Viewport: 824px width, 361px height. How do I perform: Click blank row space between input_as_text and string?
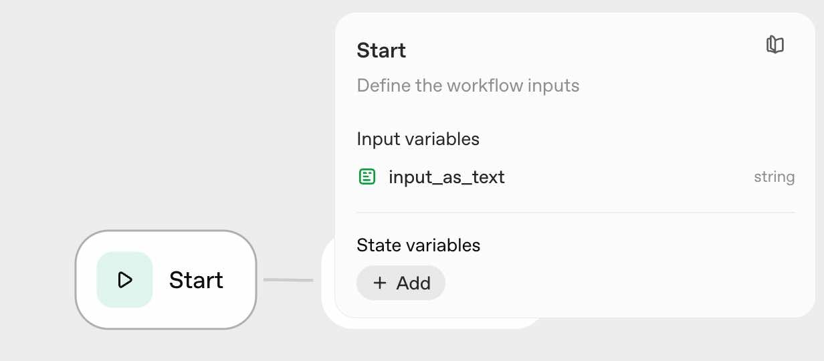629,177
